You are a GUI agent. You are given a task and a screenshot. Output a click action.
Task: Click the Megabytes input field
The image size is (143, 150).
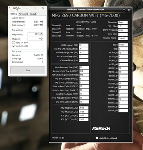(34, 34)
